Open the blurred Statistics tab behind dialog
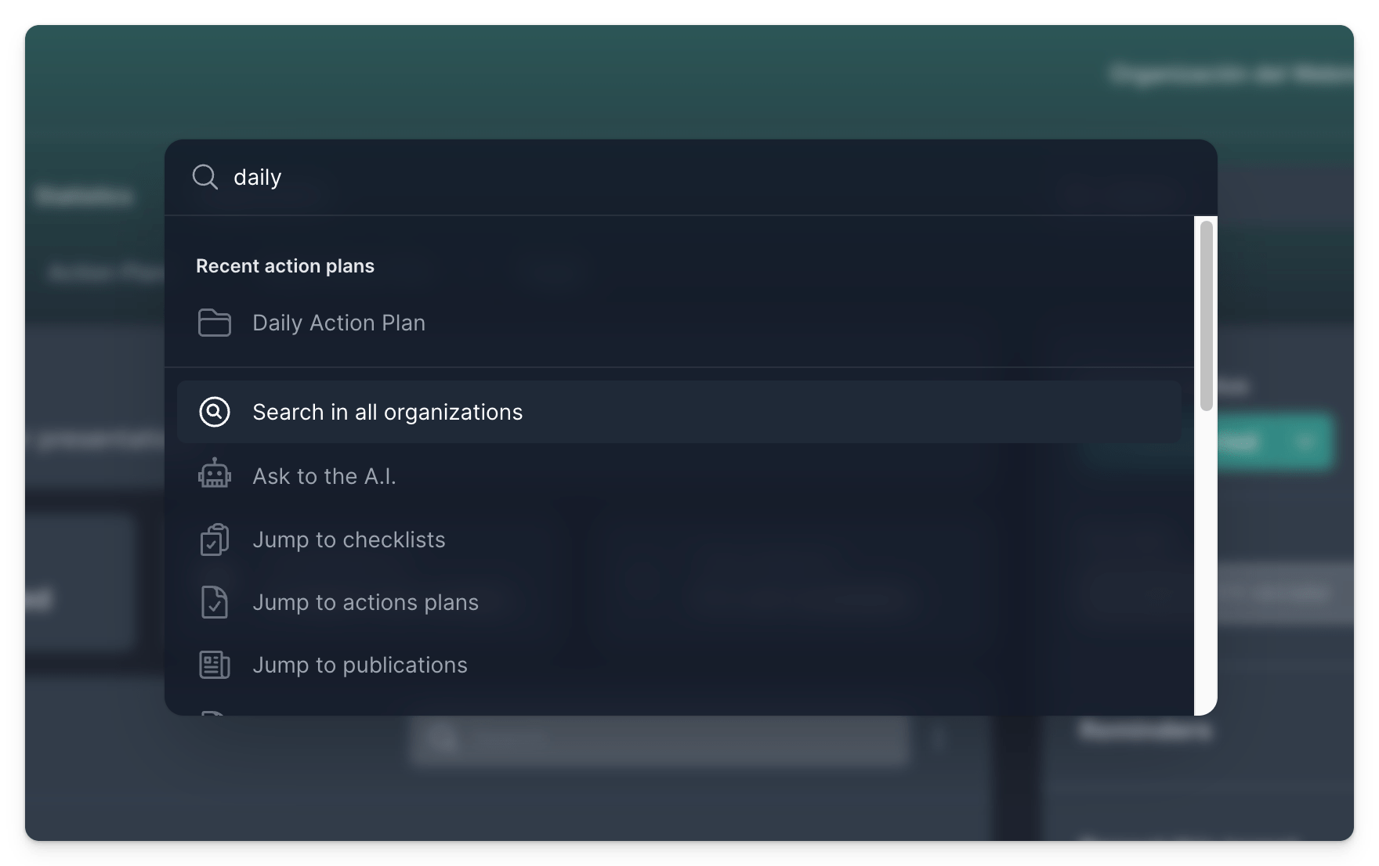The width and height of the screenshot is (1379, 866). coord(84,196)
